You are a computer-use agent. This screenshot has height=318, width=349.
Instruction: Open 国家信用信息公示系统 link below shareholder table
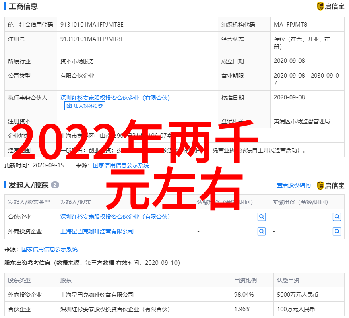click(50, 249)
